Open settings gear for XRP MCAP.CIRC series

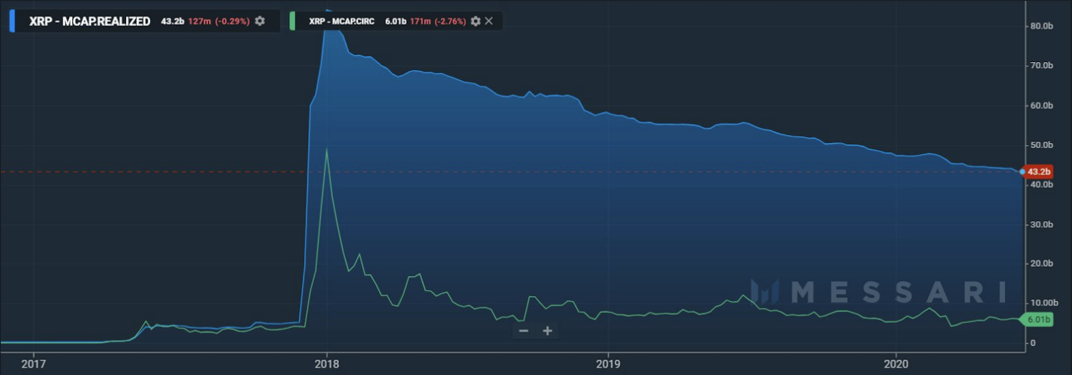[x=476, y=21]
